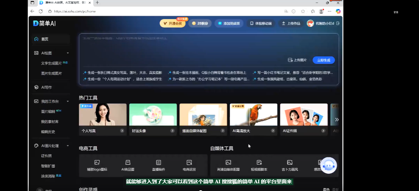
Task: Collapse the 我的工作台 sidebar section
Action: [68, 101]
